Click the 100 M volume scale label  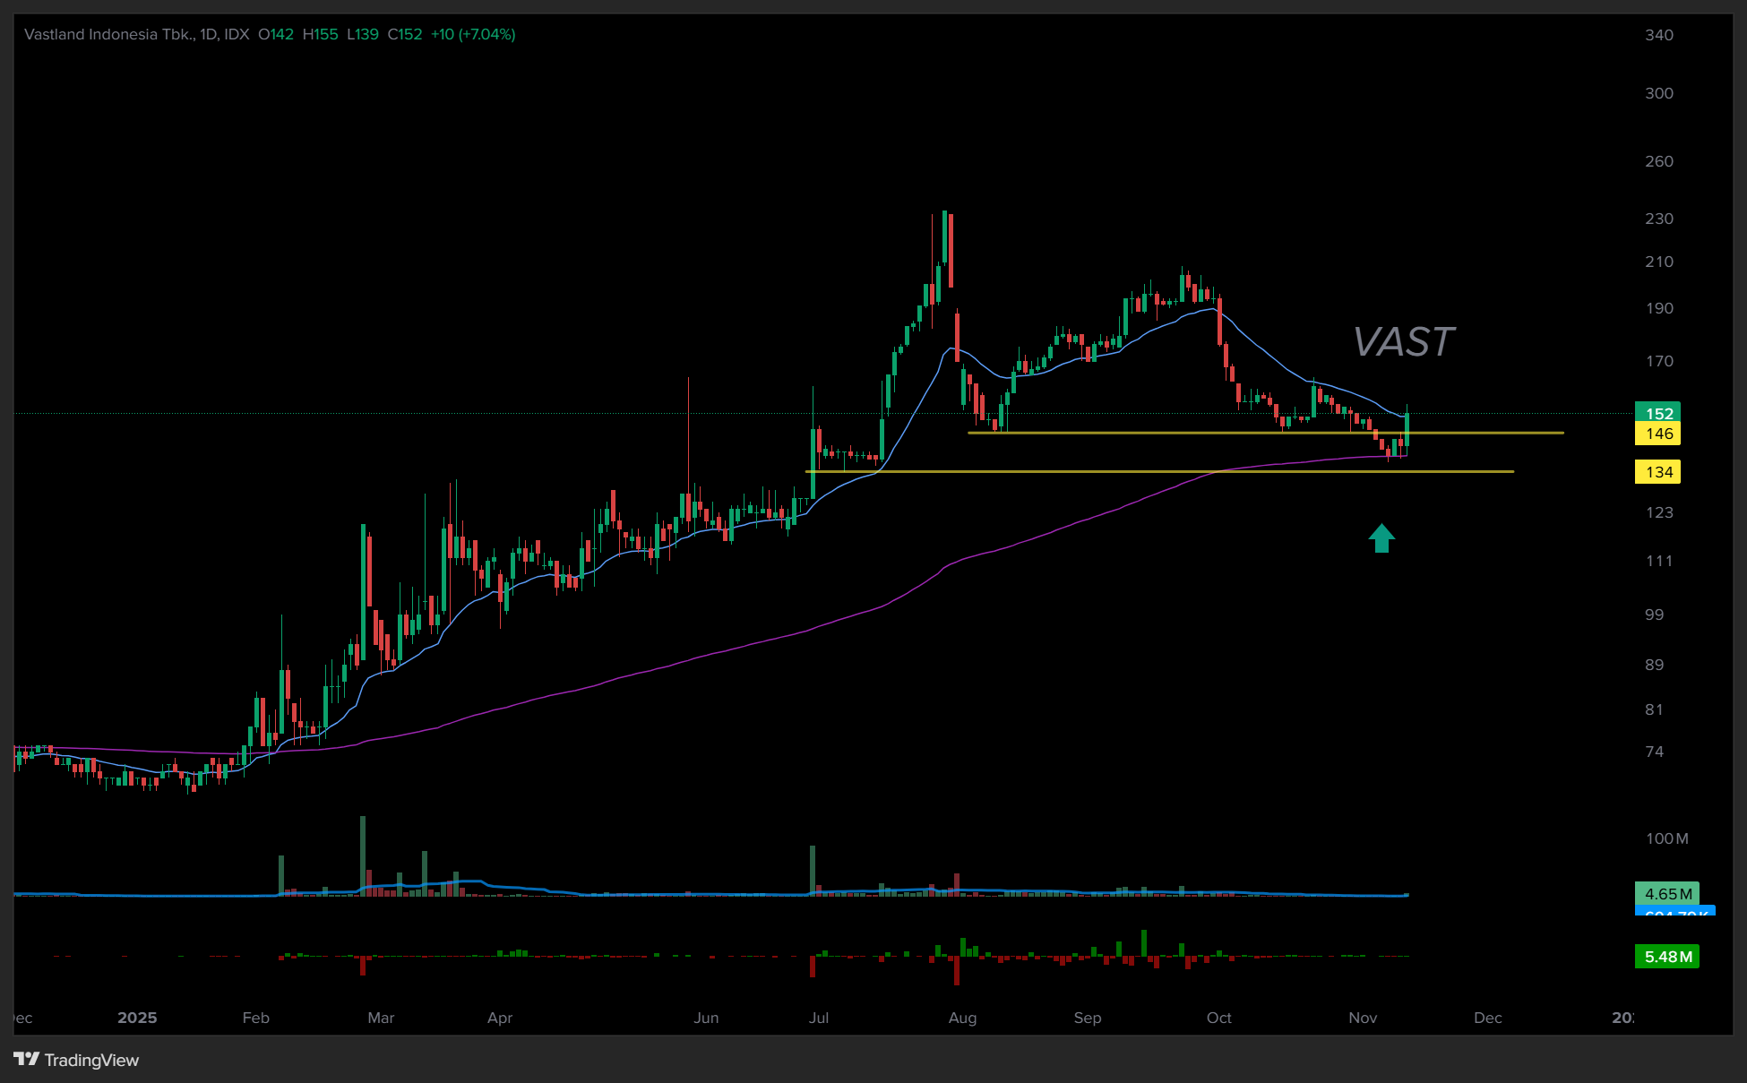tap(1666, 838)
